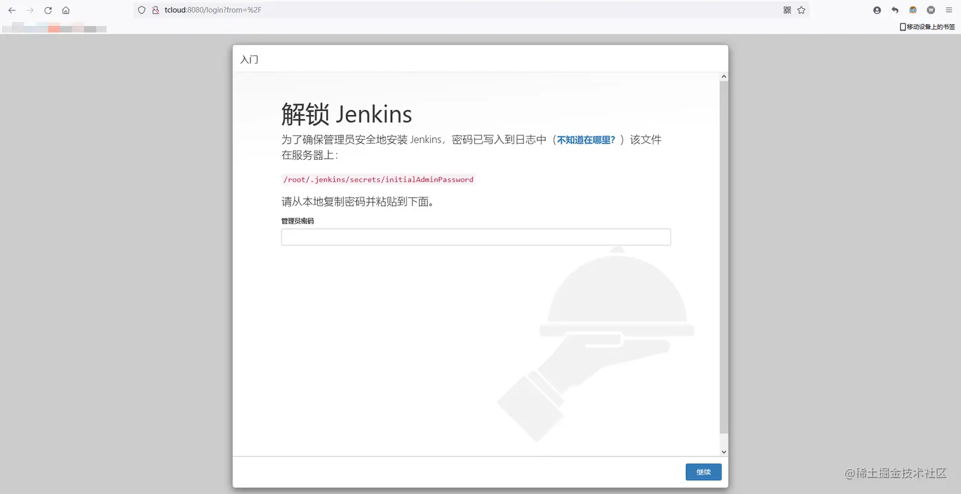
Task: Click the '入门' header label
Action: click(249, 59)
